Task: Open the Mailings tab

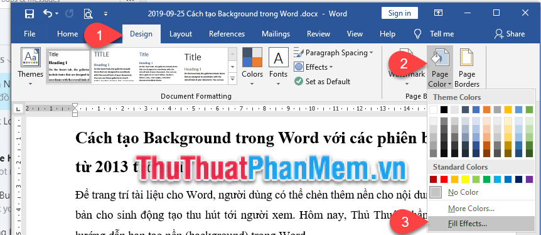Action: pyautogui.click(x=276, y=34)
